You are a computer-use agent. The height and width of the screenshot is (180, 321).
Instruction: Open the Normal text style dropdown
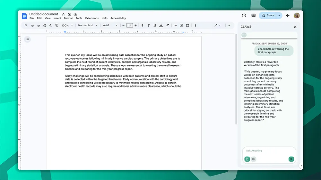tap(88, 25)
